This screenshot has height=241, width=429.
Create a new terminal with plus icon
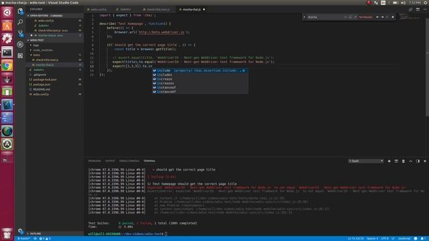389,161
